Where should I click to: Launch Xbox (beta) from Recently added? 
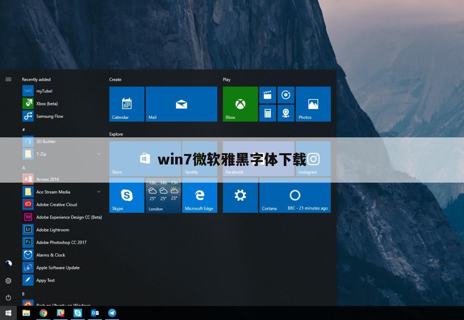(x=62, y=104)
